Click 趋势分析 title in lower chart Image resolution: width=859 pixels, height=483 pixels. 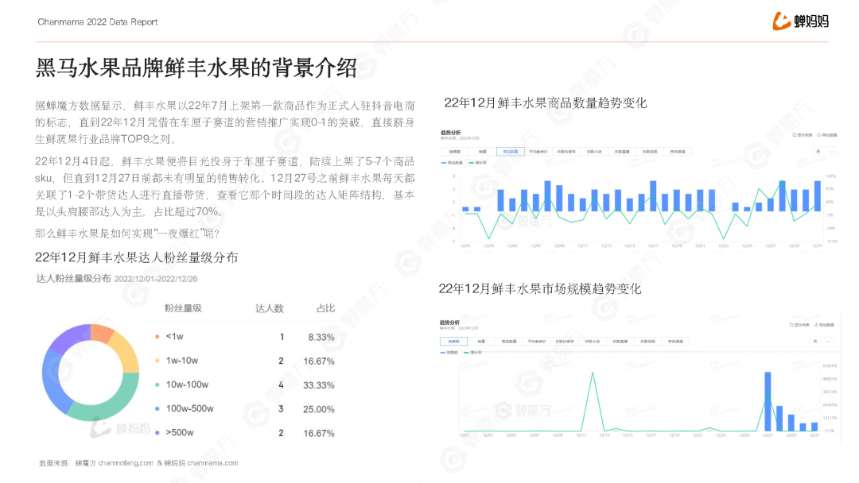(449, 323)
